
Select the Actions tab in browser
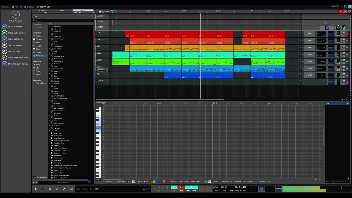(x=42, y=10)
